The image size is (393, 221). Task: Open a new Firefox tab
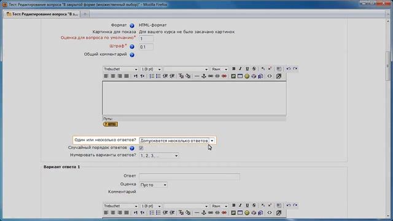point(85,14)
